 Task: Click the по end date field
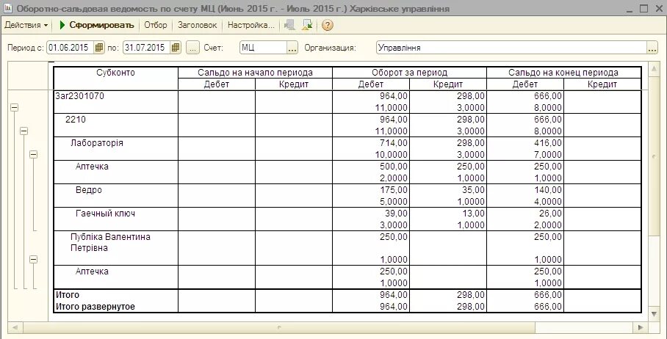pyautogui.click(x=147, y=48)
